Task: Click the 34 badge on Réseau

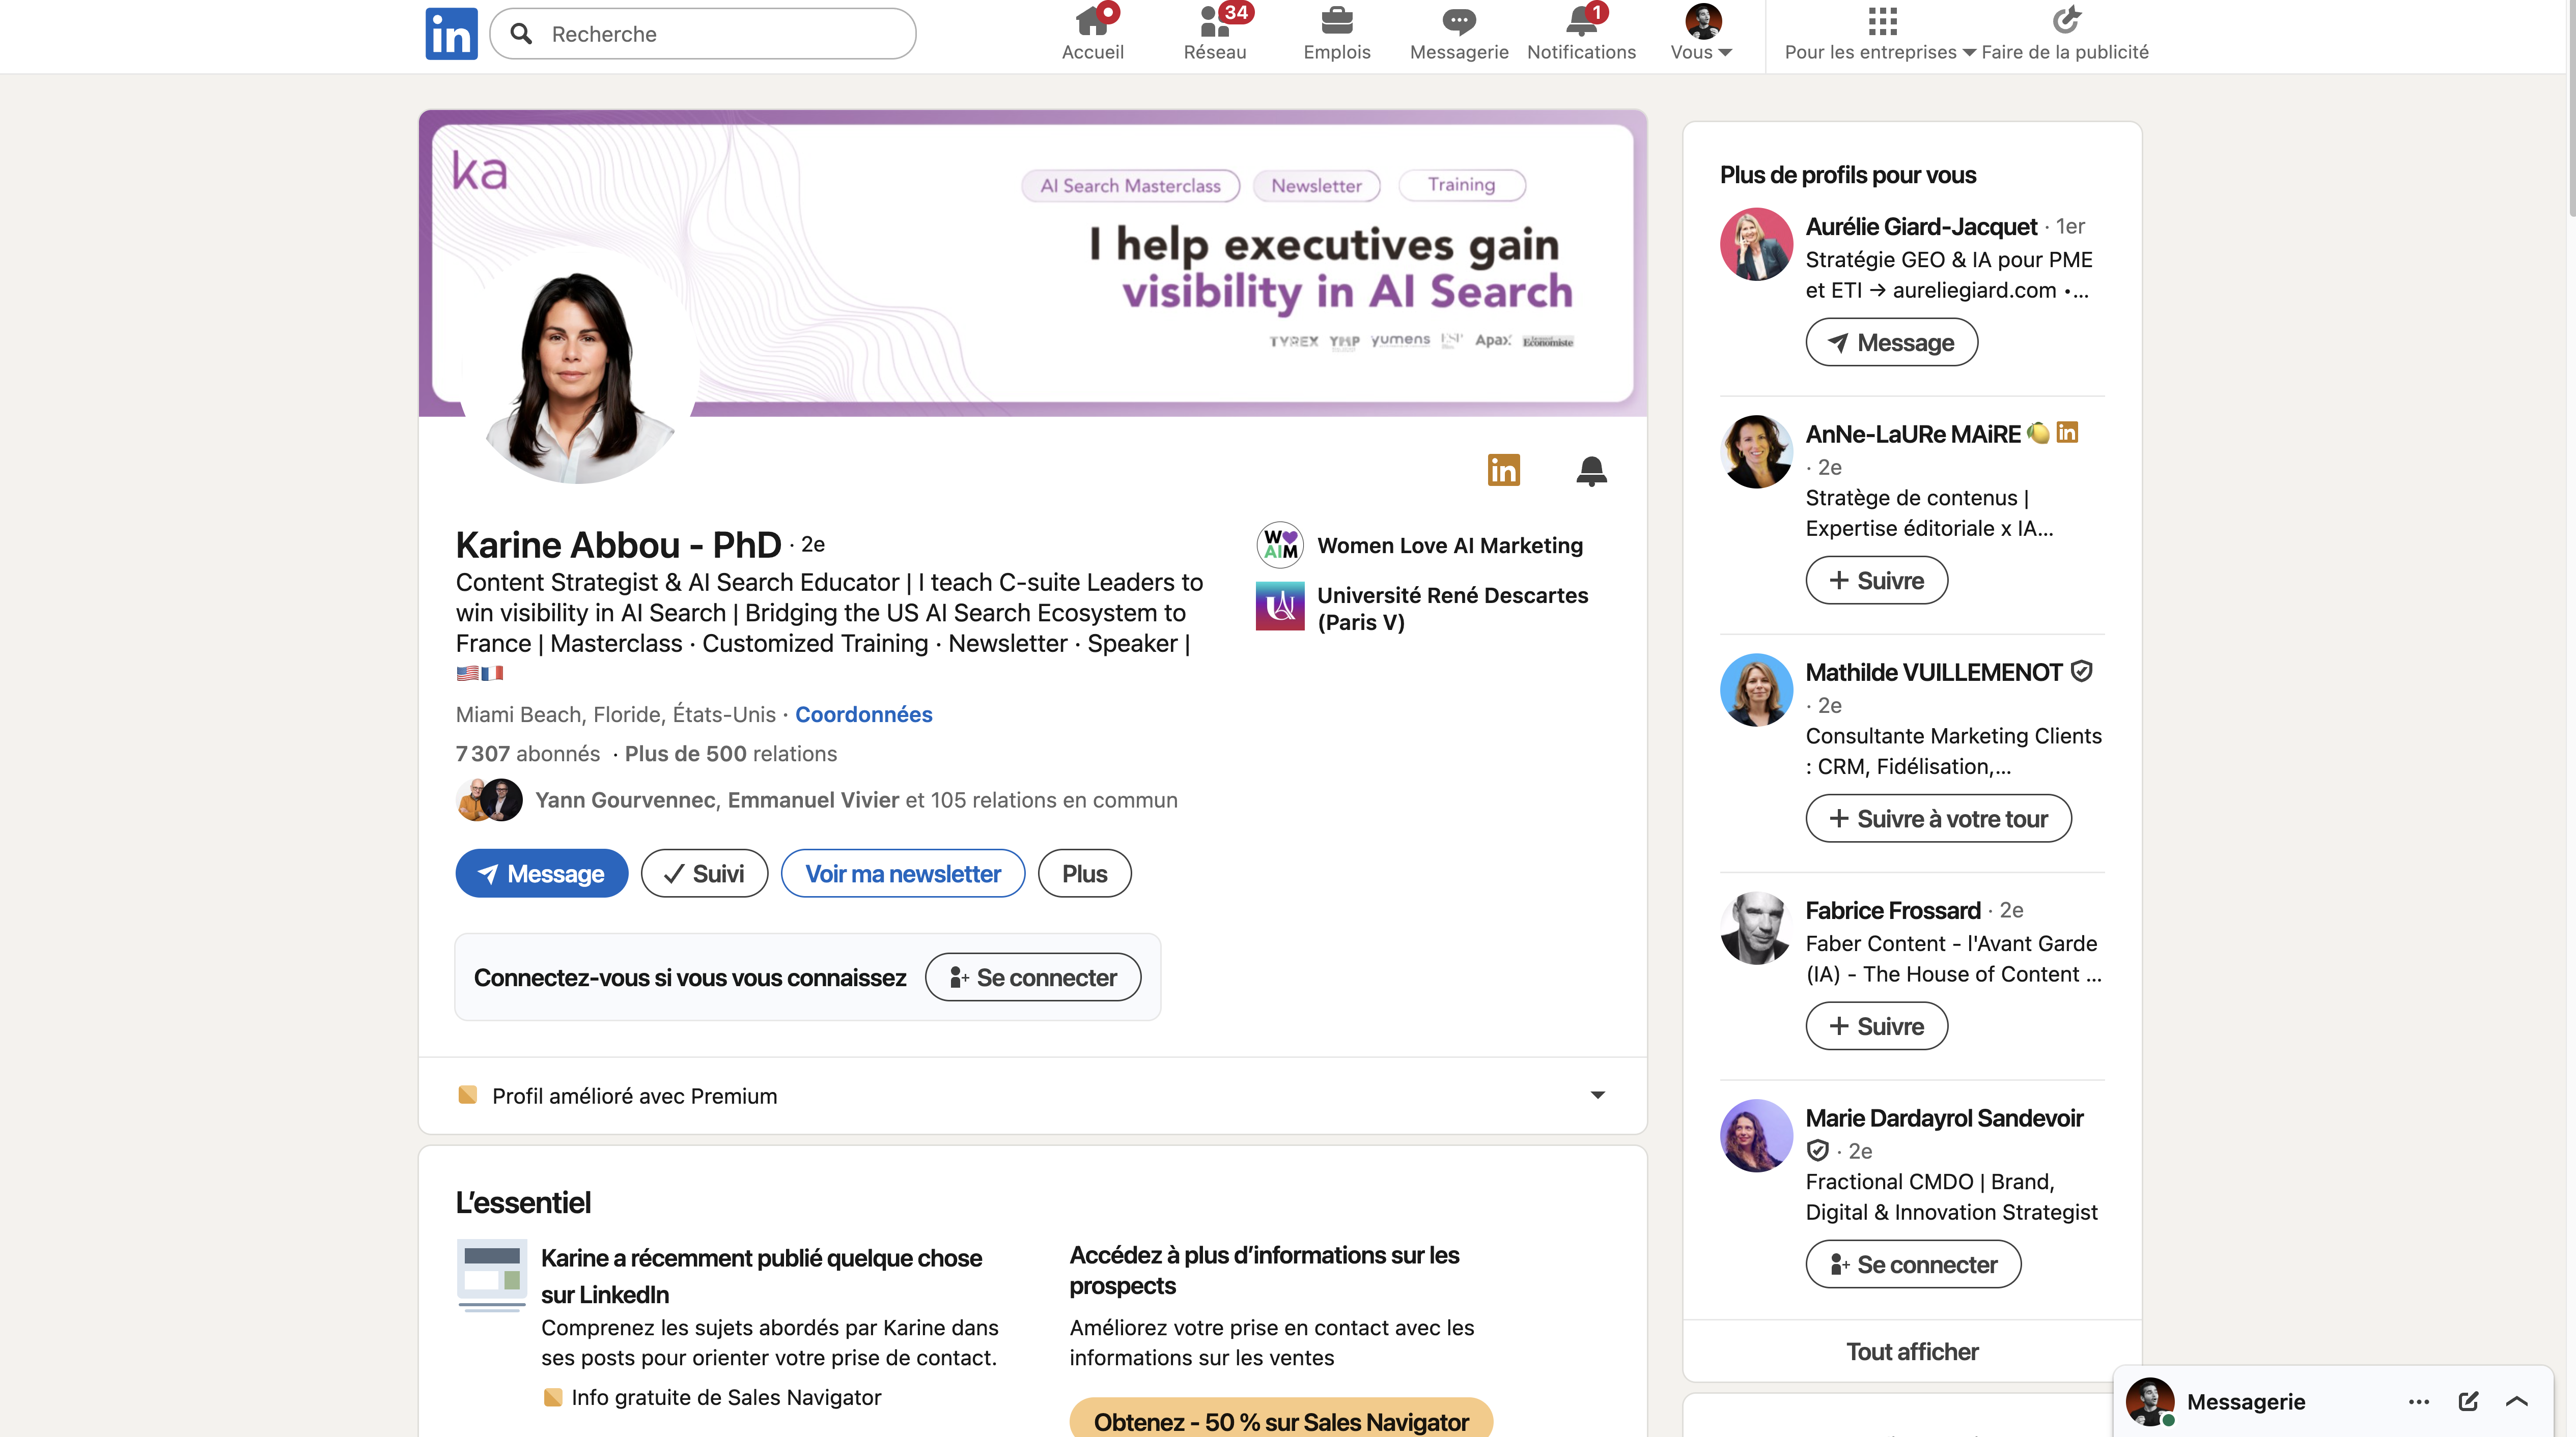Action: click(1236, 12)
